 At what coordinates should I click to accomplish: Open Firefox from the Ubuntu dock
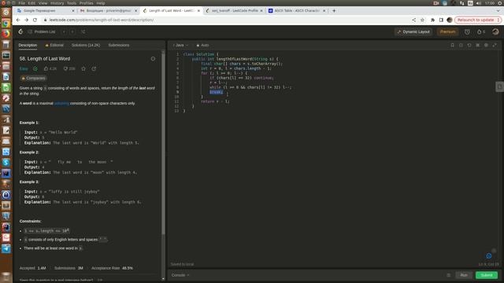tap(6, 33)
